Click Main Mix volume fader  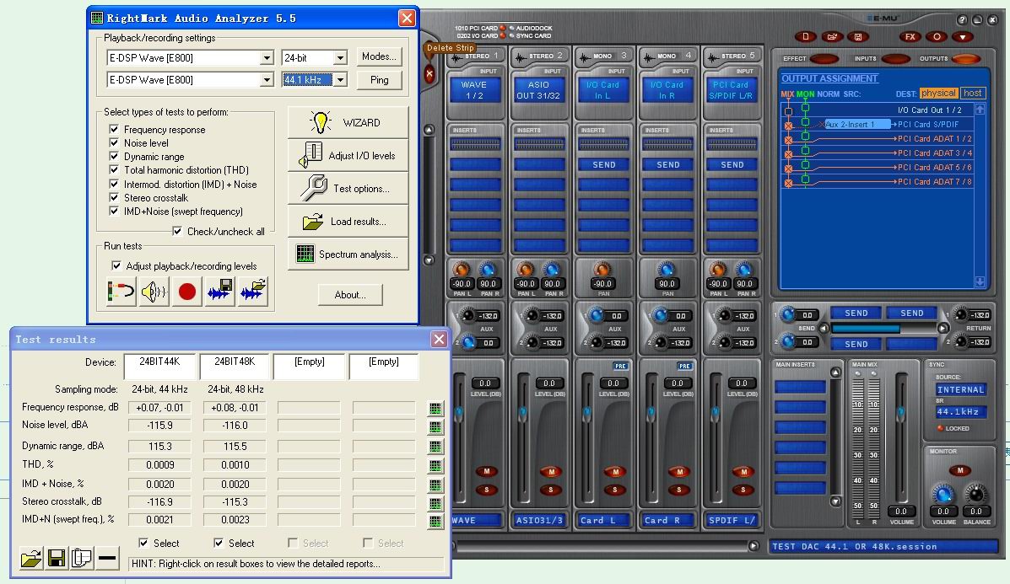pos(901,411)
